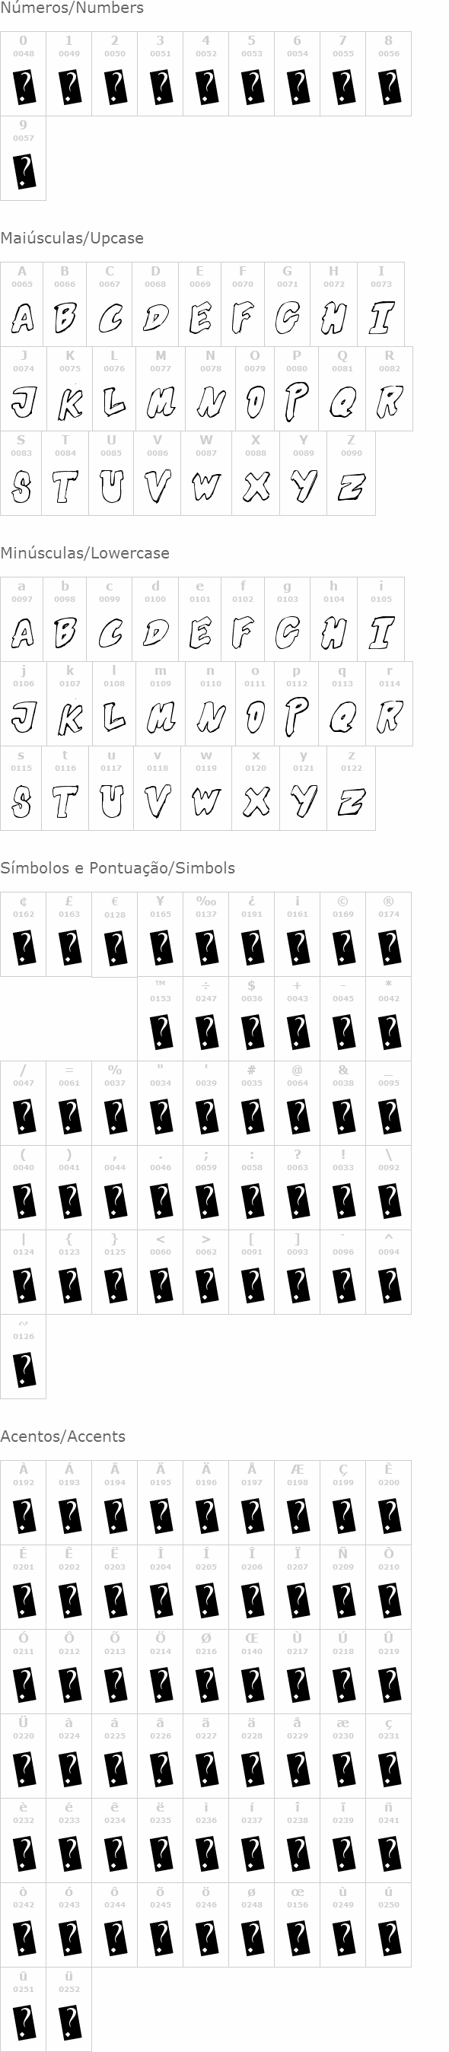Screen dimensions: 449x2052
Task: Select the uppercase M glyph 0077
Action: [161, 389]
